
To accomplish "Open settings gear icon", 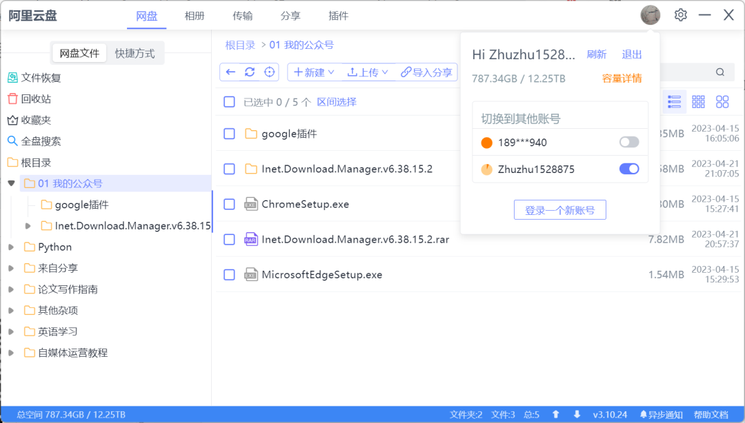I will [x=681, y=15].
